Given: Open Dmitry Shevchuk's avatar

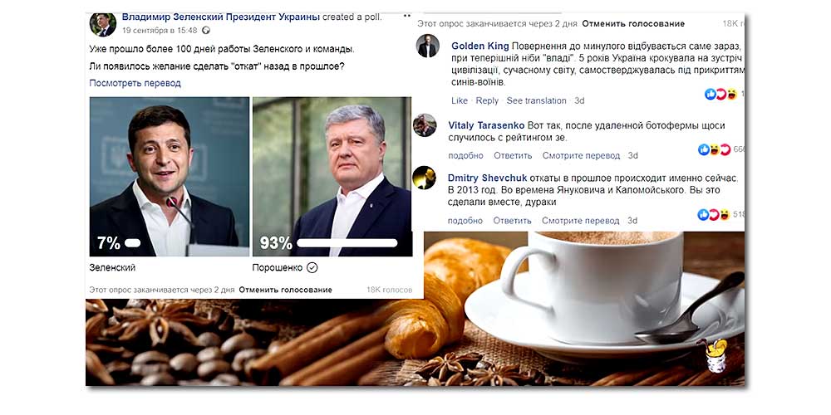Looking at the screenshot, I should 425,178.
